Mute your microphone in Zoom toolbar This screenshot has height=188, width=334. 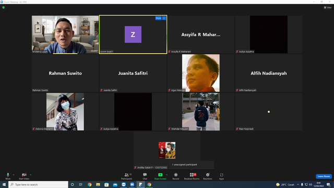click(8, 176)
